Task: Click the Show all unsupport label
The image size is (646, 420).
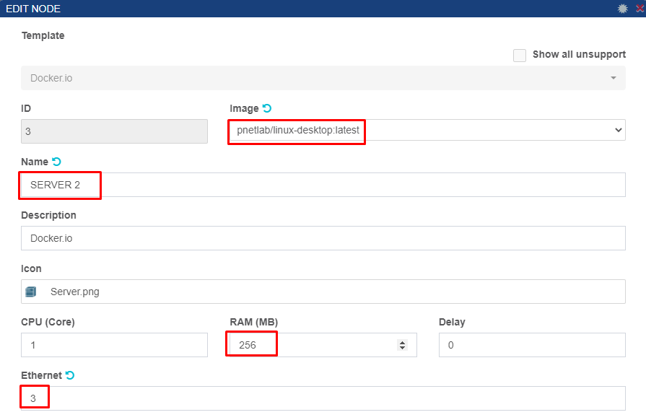Action: point(579,54)
